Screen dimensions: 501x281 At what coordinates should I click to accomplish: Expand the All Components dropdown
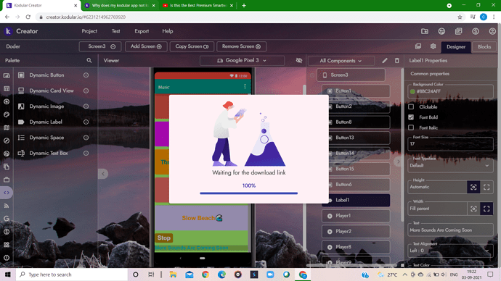[341, 61]
